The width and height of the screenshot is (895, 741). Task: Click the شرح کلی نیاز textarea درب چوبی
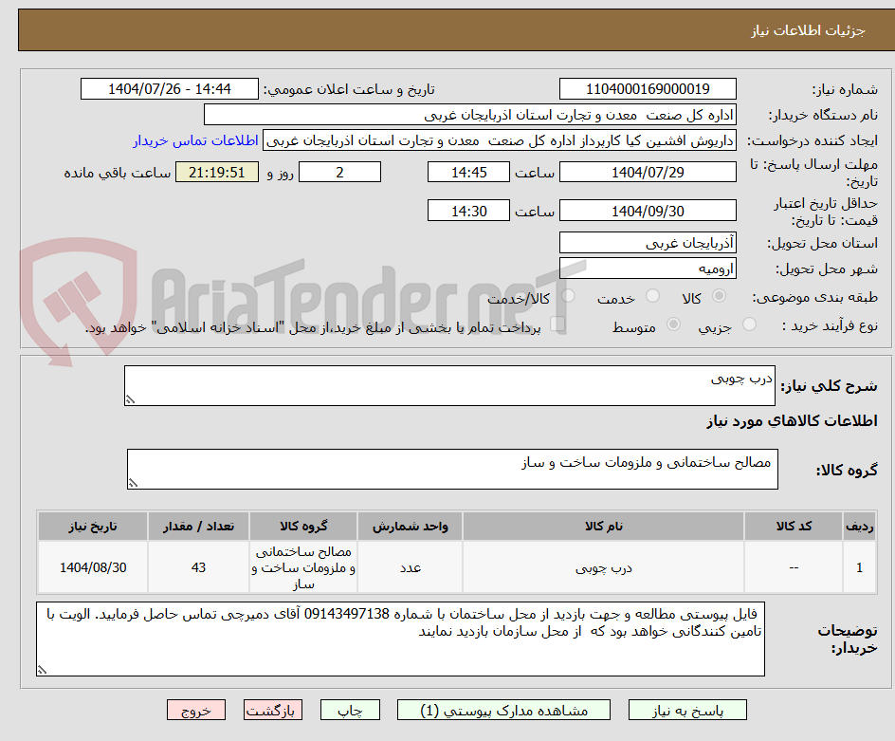[449, 385]
